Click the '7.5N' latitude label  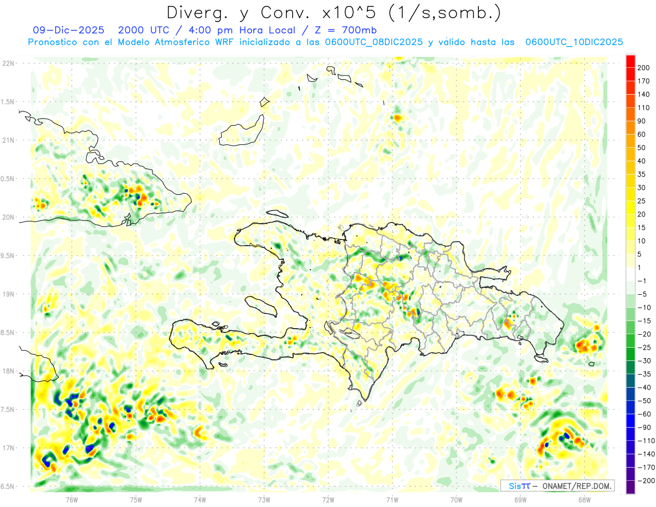pyautogui.click(x=8, y=410)
